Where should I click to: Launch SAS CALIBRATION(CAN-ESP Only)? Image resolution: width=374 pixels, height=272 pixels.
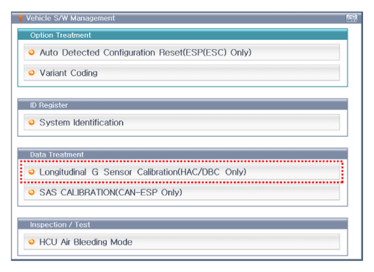pos(182,192)
